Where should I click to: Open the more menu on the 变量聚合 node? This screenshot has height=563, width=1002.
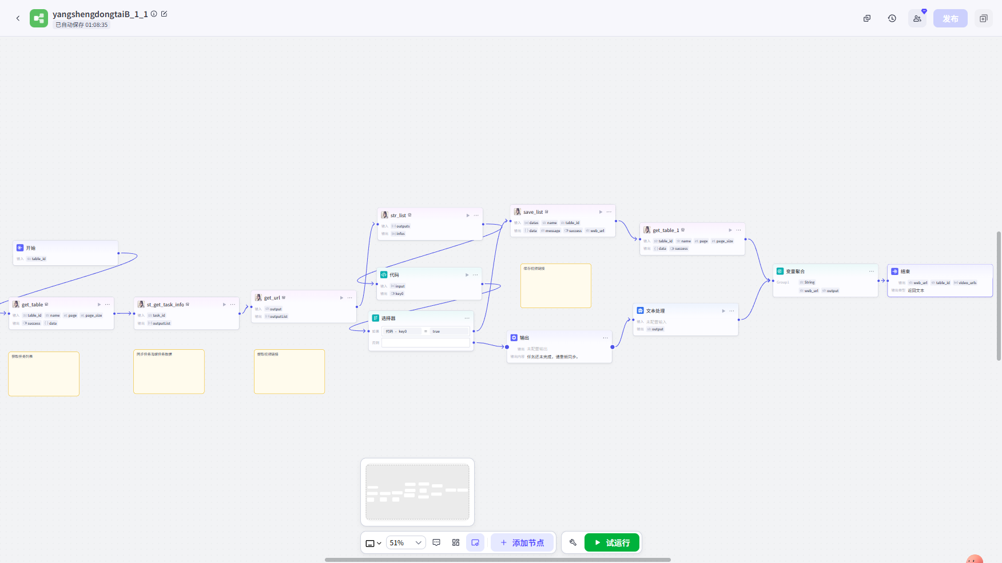[871, 271]
